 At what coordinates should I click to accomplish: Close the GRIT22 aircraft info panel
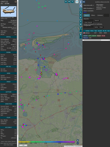pyautogui.click(x=16, y=2)
